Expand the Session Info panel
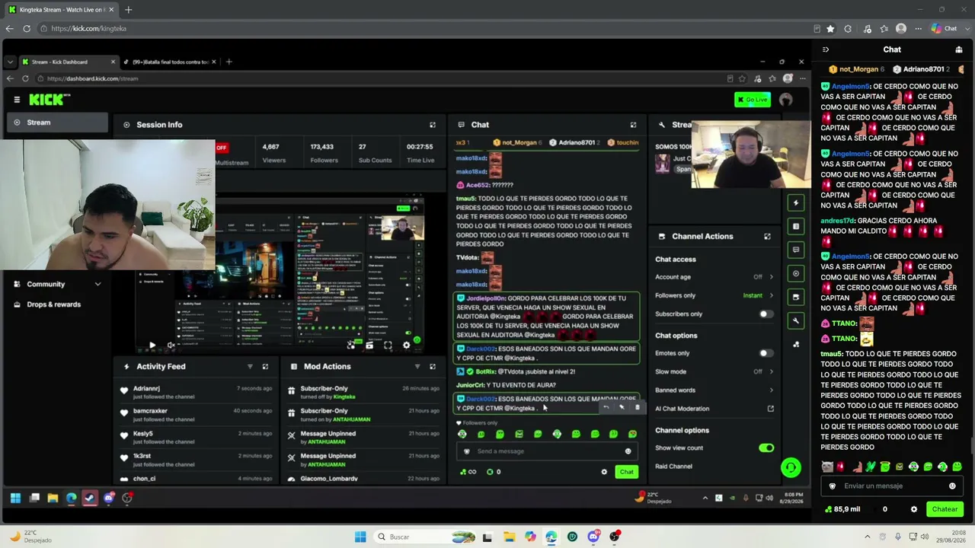The height and width of the screenshot is (548, 975). 433,125
